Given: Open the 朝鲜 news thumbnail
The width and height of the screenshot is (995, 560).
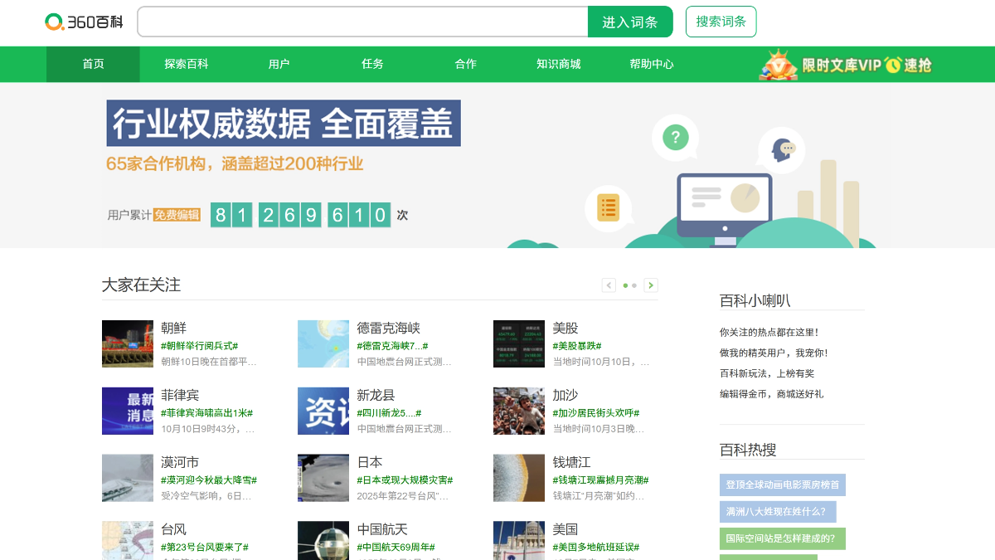Looking at the screenshot, I should (x=128, y=343).
